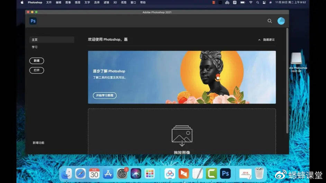Image resolution: width=326 pixels, height=183 pixels.
Task: Open Calendar showing 30 in dock
Action: [x=94, y=173]
